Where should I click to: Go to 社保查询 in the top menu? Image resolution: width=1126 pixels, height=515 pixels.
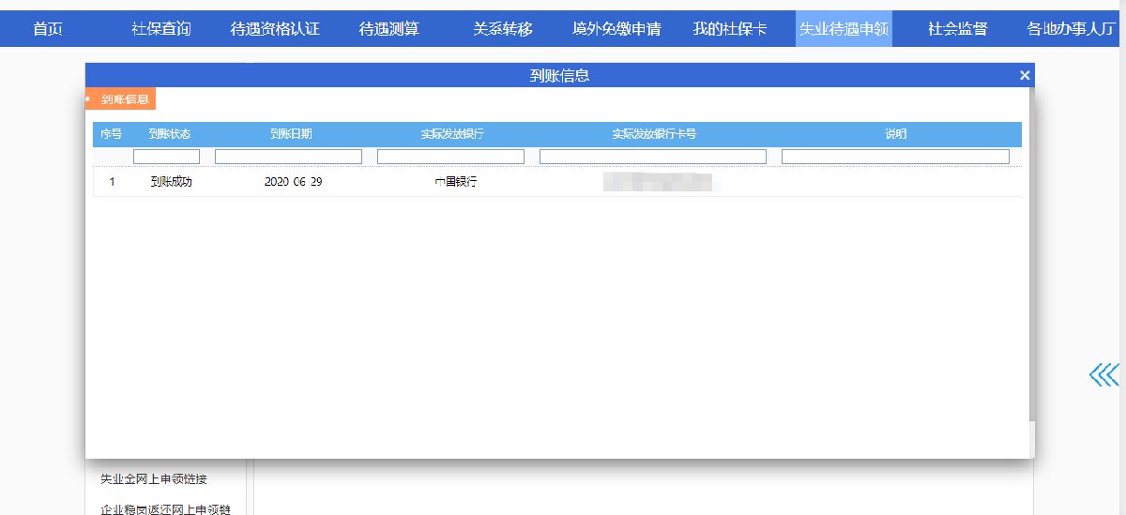click(161, 29)
